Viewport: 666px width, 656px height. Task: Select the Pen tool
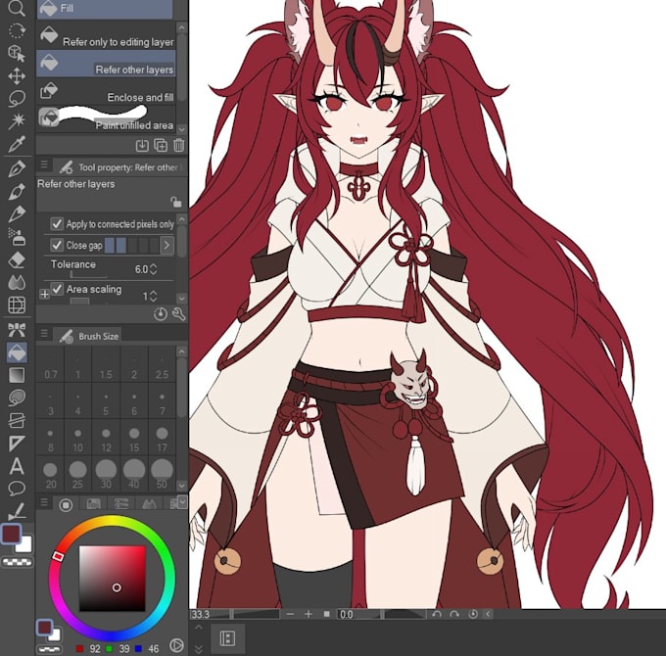(x=17, y=168)
